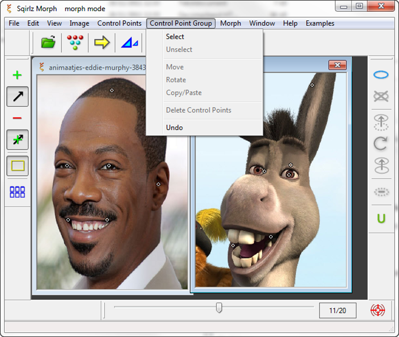Click the green U undo icon

click(381, 218)
